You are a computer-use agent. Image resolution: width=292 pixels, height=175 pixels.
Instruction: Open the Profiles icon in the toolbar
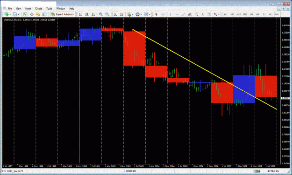point(15,14)
